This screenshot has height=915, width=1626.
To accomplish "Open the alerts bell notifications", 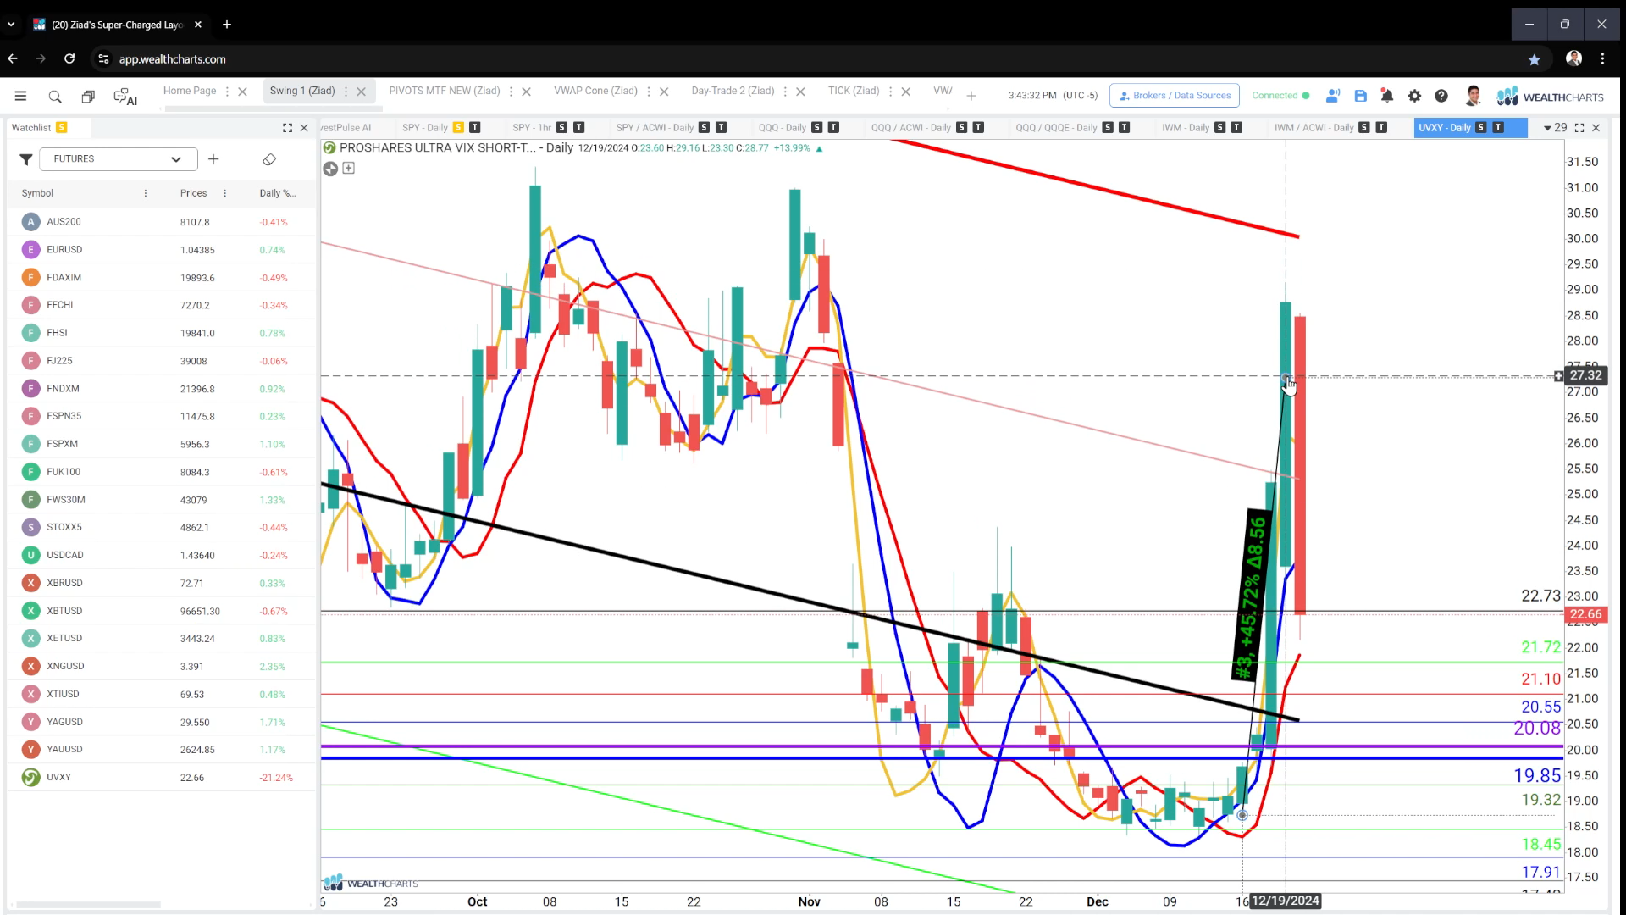I will pyautogui.click(x=1387, y=96).
